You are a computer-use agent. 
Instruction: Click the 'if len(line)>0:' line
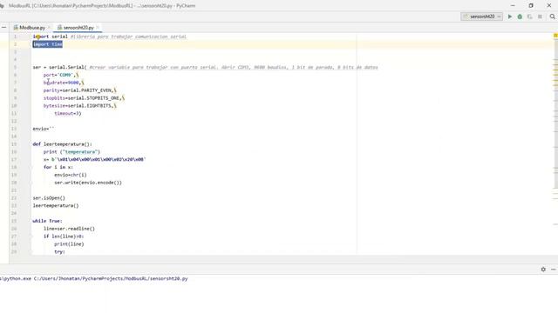[x=64, y=236]
